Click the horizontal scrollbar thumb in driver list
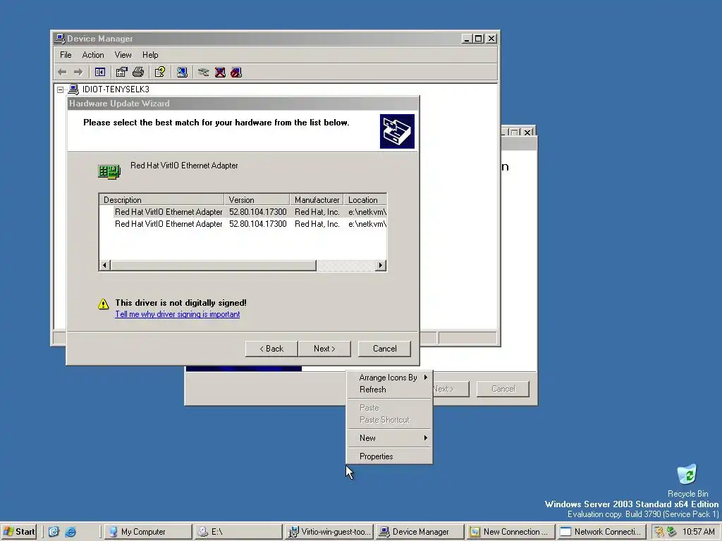Image resolution: width=722 pixels, height=541 pixels. (x=213, y=266)
